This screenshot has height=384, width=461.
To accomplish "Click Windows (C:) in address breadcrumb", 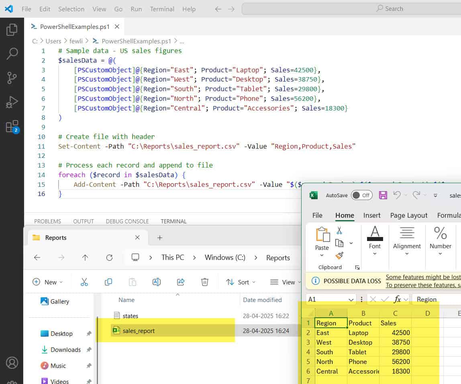I will click(x=225, y=257).
